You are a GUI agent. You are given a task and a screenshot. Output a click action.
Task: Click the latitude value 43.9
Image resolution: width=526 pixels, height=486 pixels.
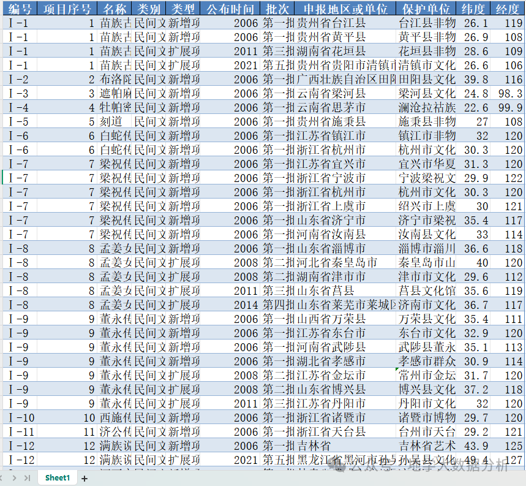pos(473,446)
